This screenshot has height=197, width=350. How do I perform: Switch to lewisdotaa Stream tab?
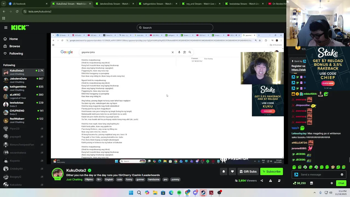click(x=244, y=4)
